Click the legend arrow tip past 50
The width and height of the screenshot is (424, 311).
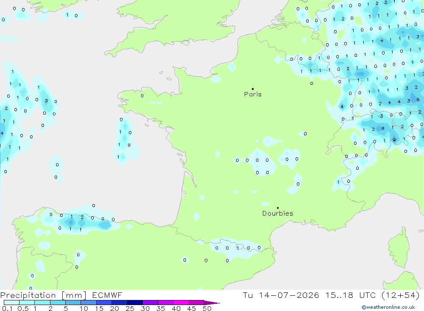(212, 303)
